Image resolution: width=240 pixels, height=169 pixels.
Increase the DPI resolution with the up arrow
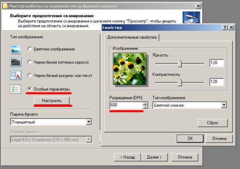145,103
